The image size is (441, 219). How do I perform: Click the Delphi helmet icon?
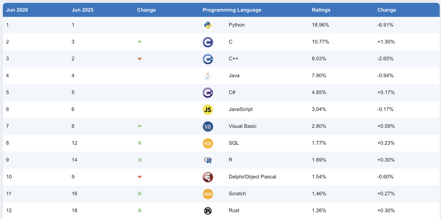[x=208, y=177]
